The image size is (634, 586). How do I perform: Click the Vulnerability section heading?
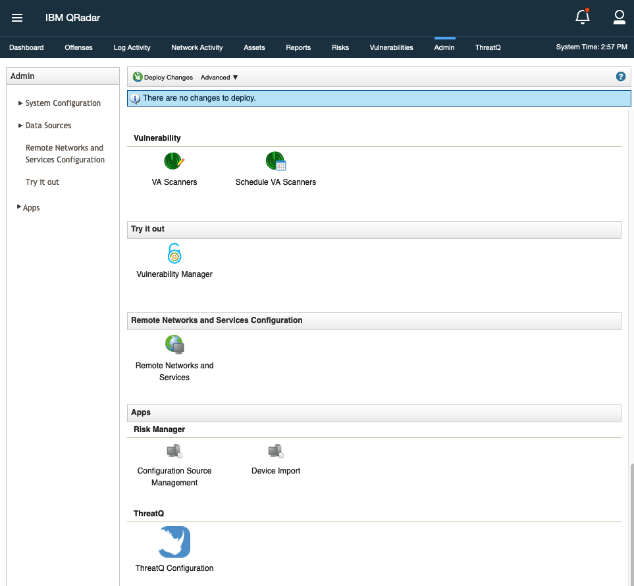point(157,138)
